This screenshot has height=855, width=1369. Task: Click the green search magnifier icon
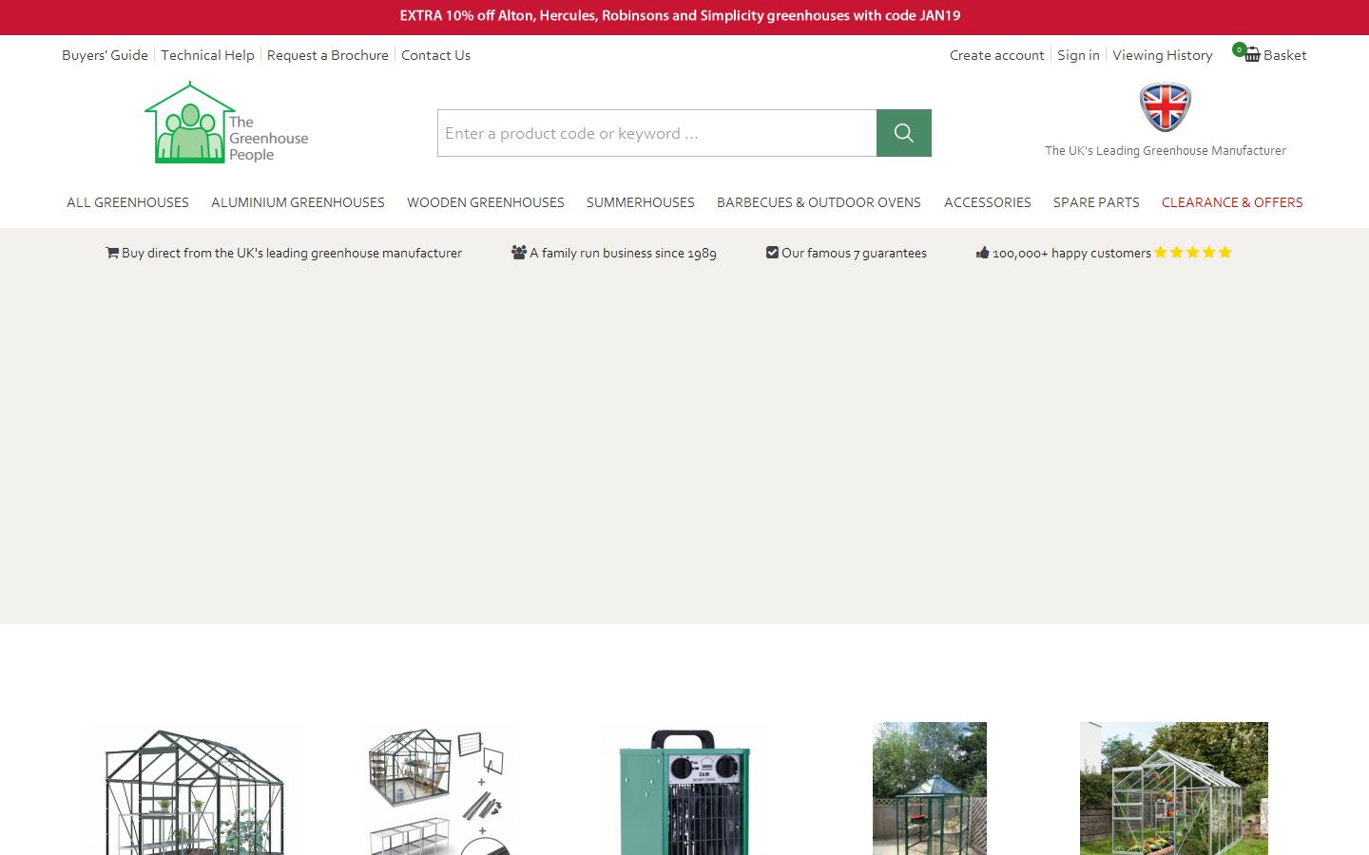click(902, 133)
